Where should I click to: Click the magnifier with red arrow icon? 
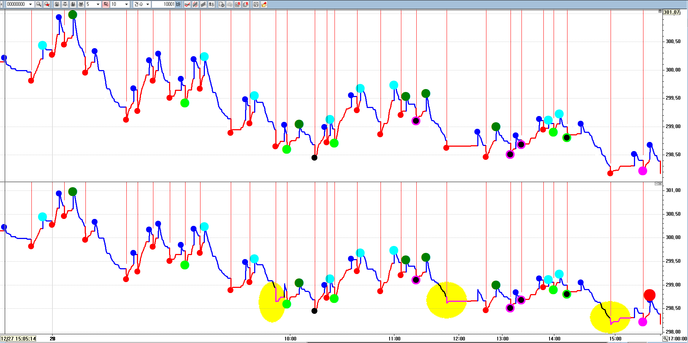point(47,4)
